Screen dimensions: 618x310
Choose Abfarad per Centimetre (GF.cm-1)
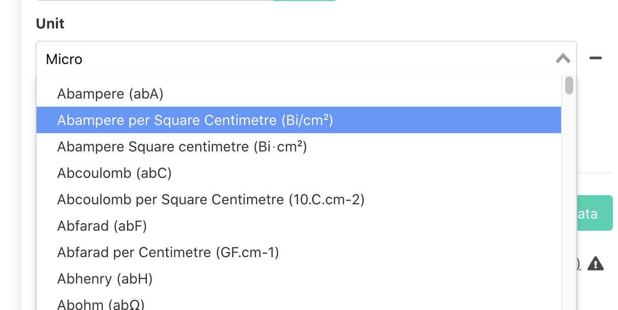pos(168,252)
